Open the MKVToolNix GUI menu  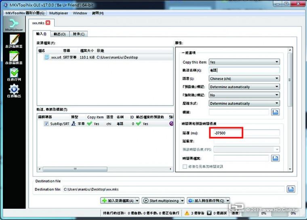tap(25, 13)
